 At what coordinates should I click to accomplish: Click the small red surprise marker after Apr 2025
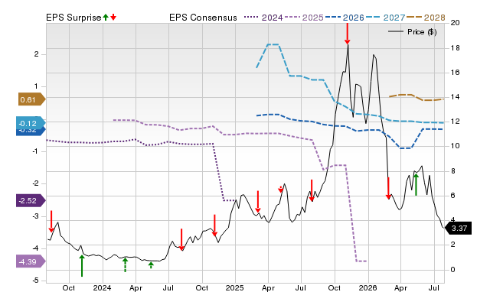[x=281, y=189]
